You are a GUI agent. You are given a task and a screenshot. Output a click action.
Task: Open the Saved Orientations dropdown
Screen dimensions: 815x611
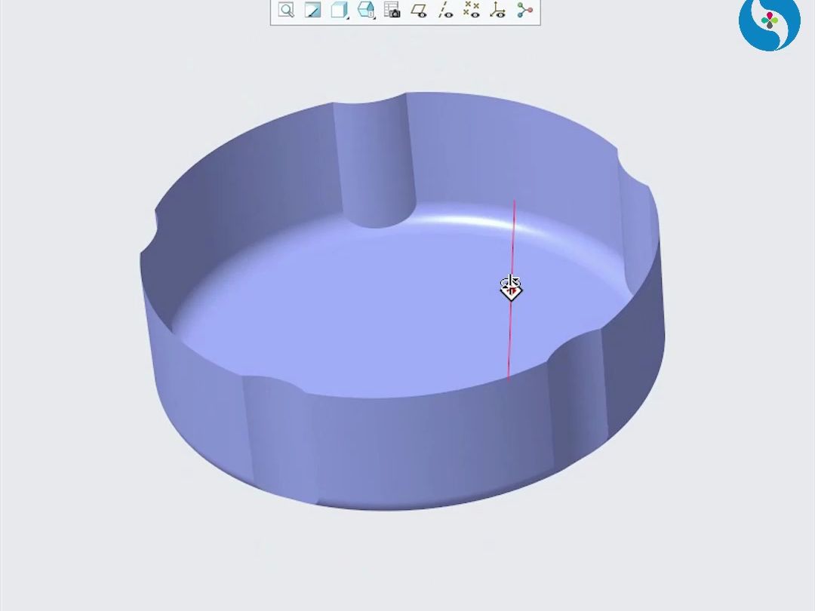point(366,10)
